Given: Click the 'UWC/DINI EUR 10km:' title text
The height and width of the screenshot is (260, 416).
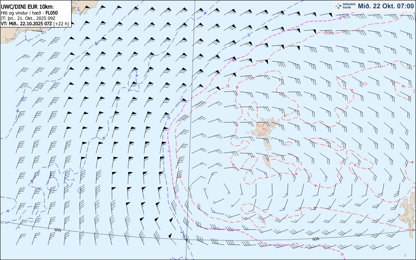Looking at the screenshot, I should [27, 7].
